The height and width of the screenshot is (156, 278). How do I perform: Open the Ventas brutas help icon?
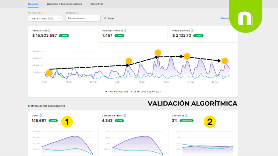pos(49,31)
